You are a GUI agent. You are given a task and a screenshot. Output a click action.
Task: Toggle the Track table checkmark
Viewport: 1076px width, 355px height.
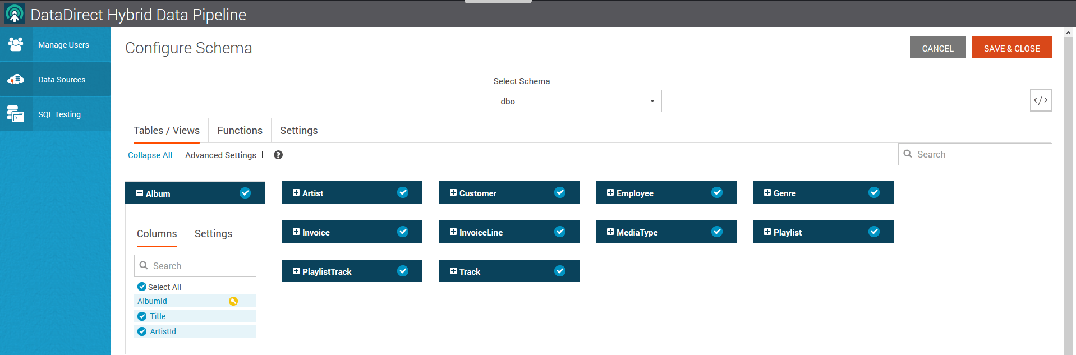click(560, 271)
